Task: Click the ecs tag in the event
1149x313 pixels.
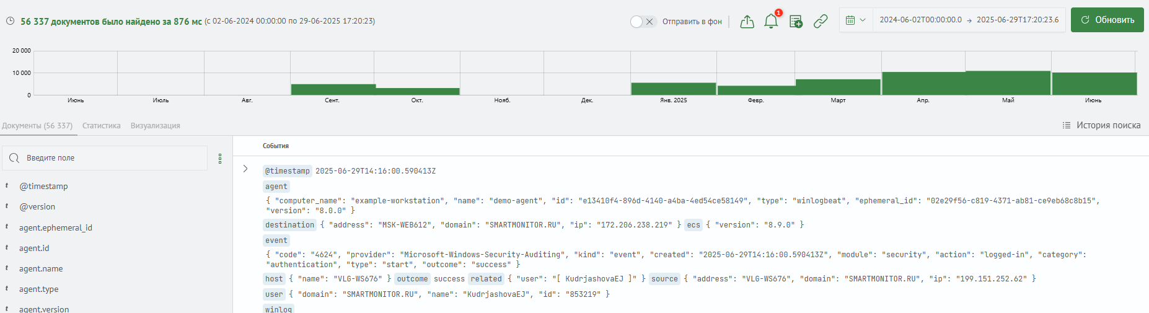Action: pyautogui.click(x=693, y=225)
